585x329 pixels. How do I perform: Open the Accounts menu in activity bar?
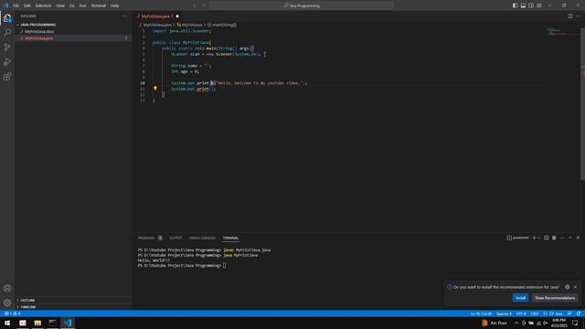(7, 288)
